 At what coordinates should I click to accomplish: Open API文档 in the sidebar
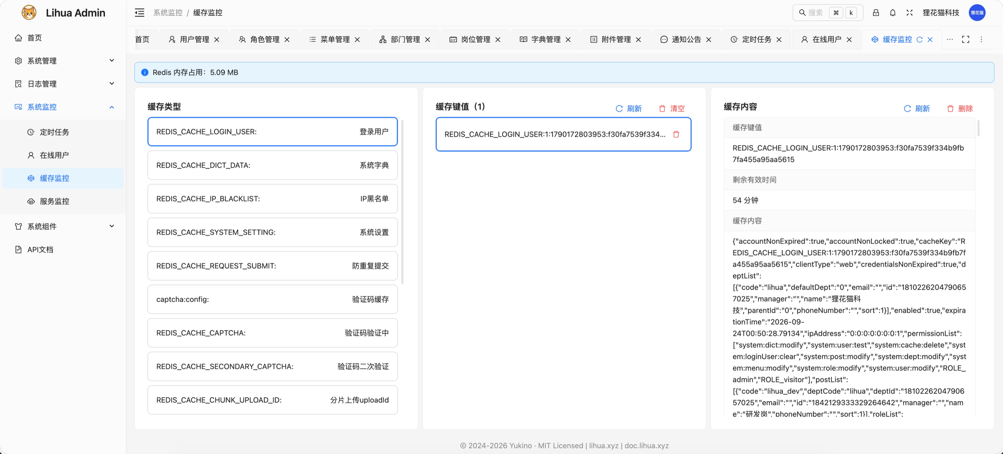pos(63,250)
